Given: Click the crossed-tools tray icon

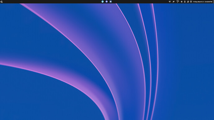Looking at the screenshot, I should [170, 2].
